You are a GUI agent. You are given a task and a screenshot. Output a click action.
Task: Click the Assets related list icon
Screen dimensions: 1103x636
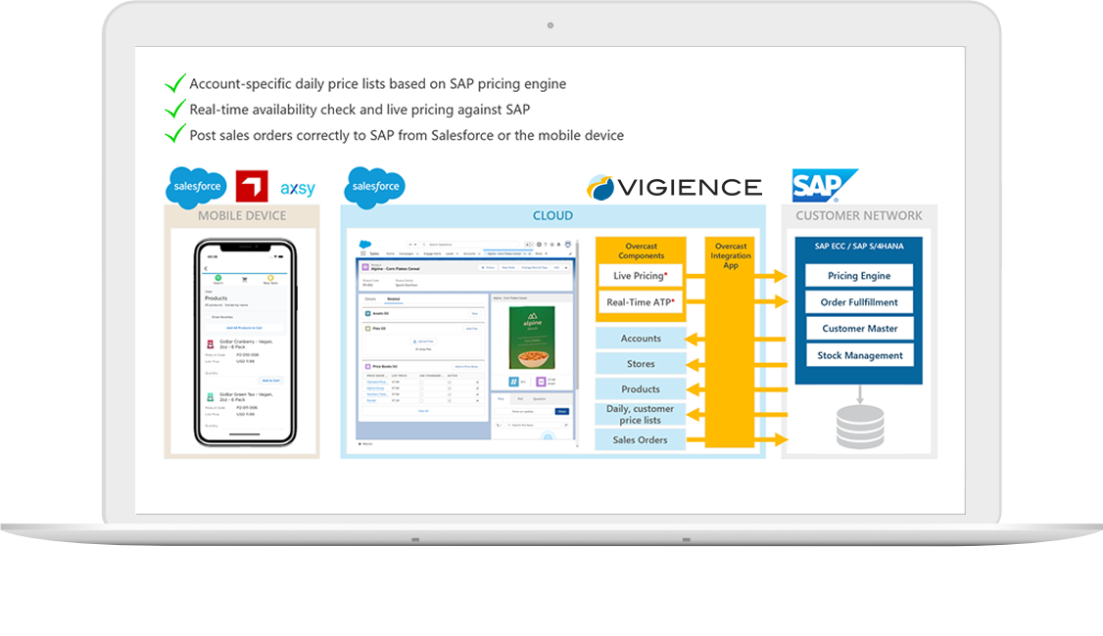(368, 313)
